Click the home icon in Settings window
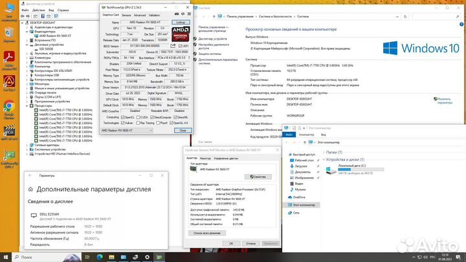Screen dimensions: 466x262 [30, 189]
